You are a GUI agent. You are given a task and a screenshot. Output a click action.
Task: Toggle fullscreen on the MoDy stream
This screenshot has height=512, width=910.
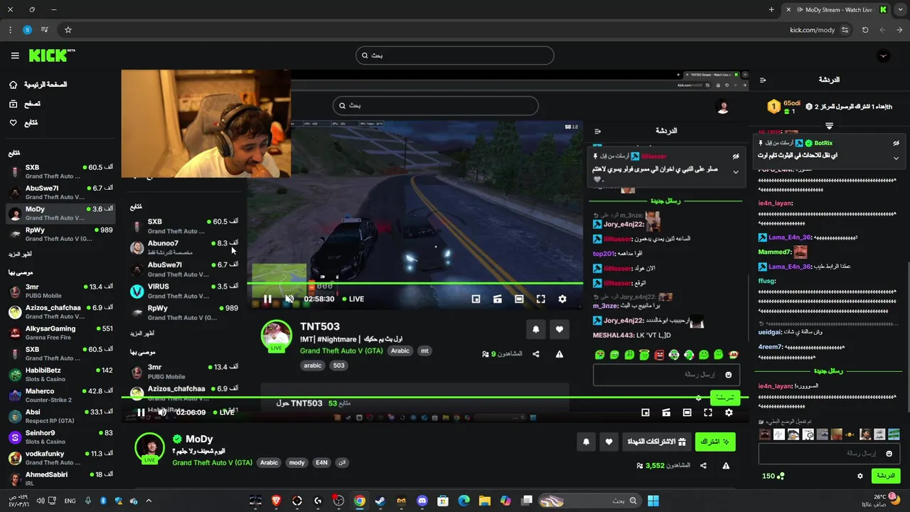(708, 412)
